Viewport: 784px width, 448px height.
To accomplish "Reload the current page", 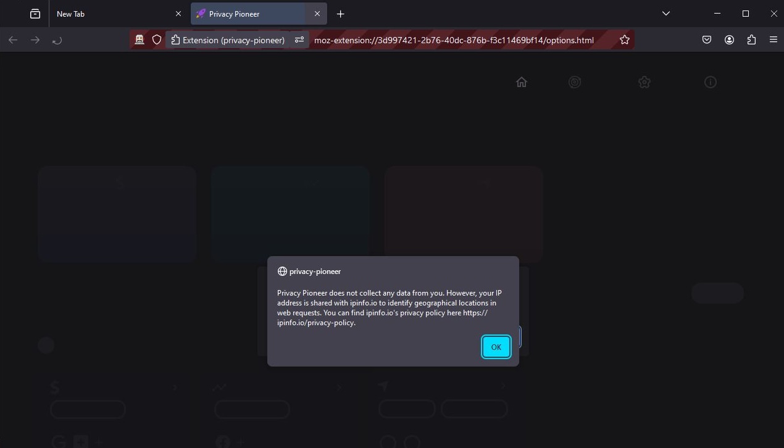I will 57,40.
